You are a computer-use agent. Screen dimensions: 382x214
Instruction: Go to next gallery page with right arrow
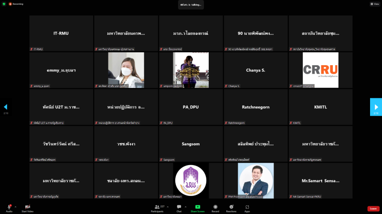376,107
